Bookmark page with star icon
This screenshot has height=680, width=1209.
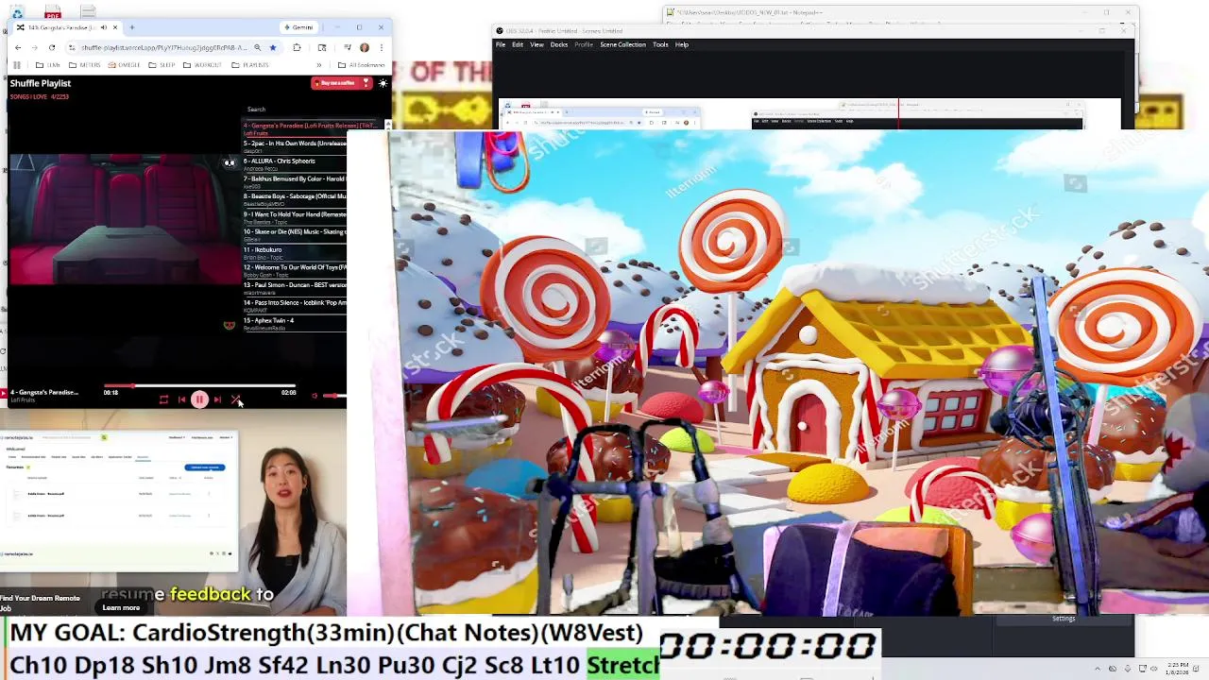click(x=273, y=47)
